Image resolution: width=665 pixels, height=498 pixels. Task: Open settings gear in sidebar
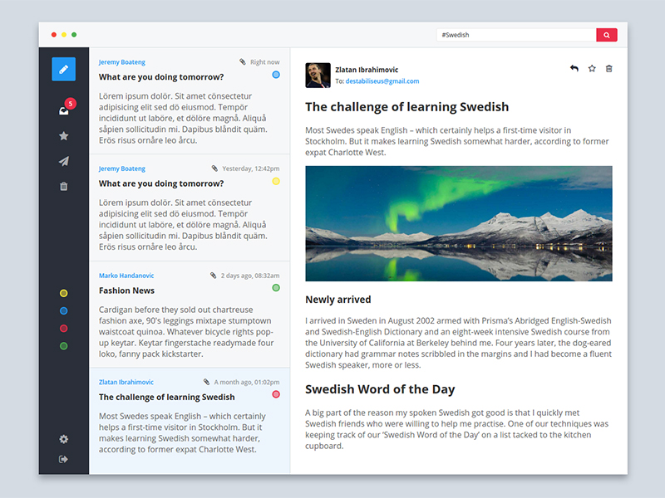point(64,439)
